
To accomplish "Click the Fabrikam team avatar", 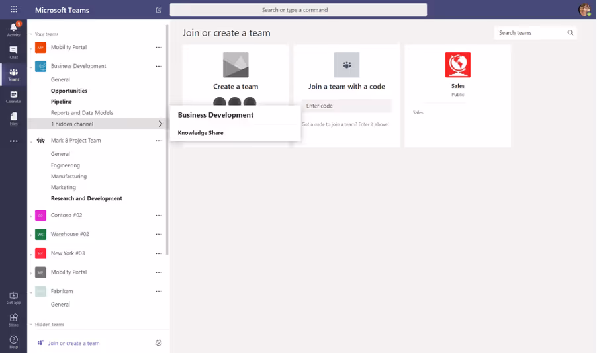I will (40, 292).
